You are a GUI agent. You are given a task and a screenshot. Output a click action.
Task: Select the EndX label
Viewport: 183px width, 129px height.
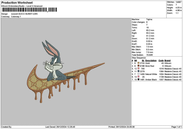coord(135,41)
